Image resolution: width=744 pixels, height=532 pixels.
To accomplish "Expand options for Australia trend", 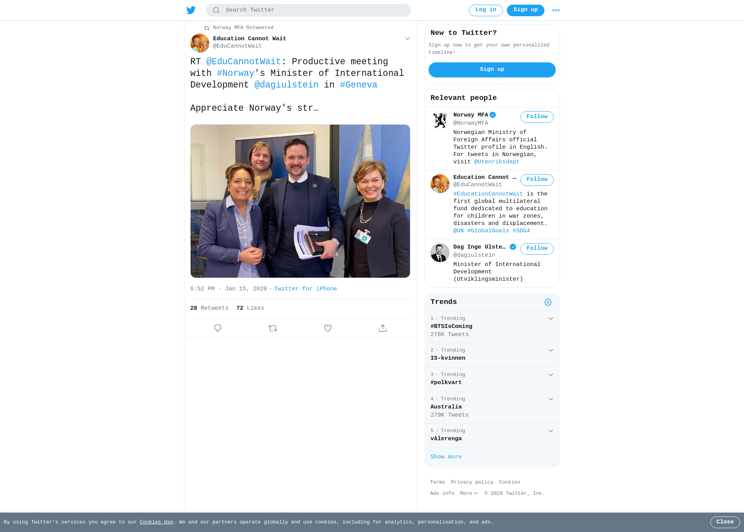I will (551, 399).
